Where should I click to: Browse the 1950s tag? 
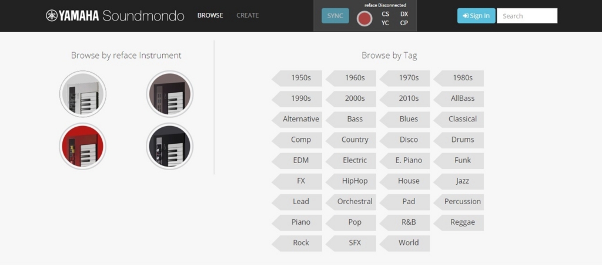297,78
